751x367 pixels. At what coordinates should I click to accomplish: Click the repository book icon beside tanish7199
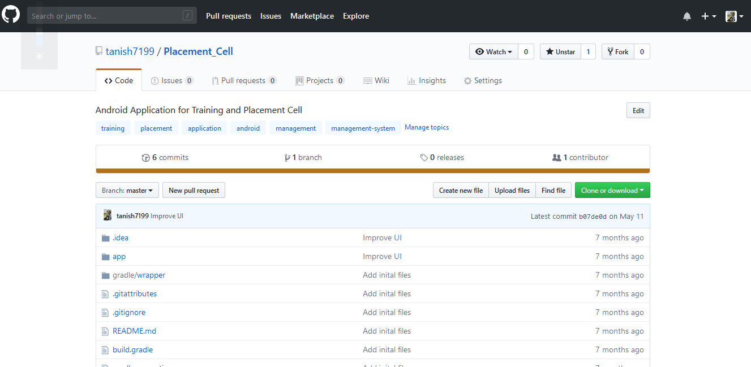coord(99,51)
